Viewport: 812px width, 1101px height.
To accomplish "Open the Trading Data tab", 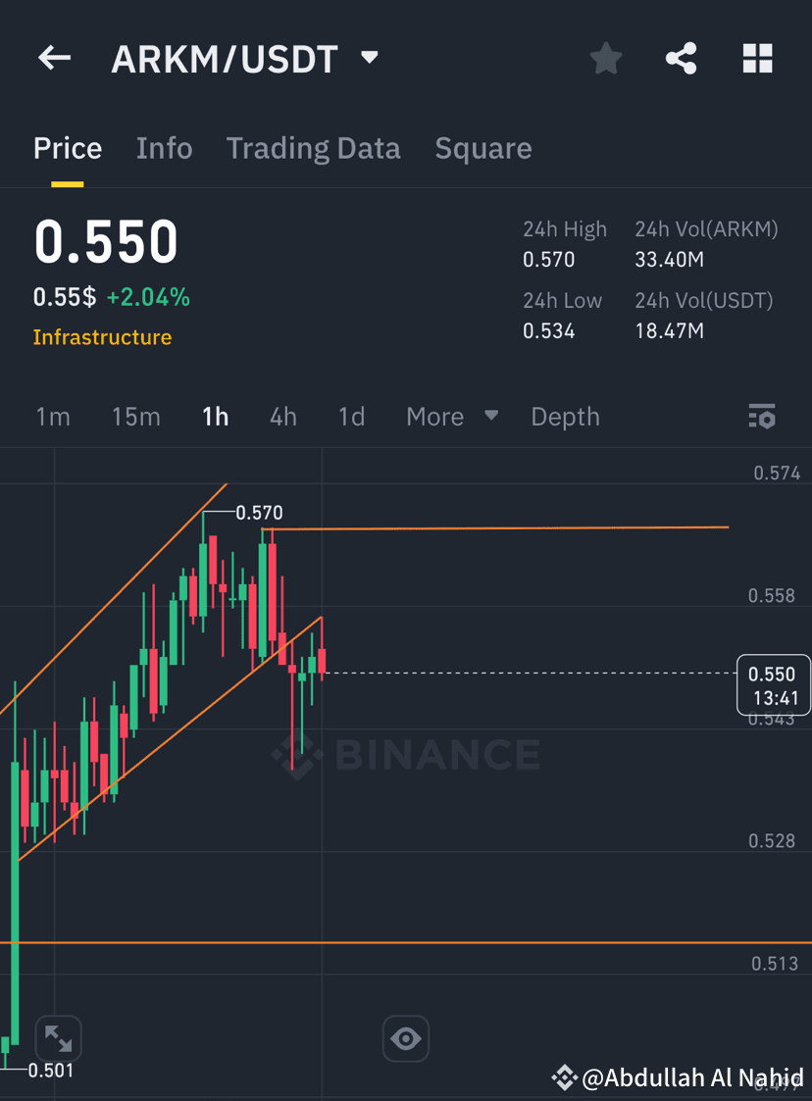I will pos(313,149).
